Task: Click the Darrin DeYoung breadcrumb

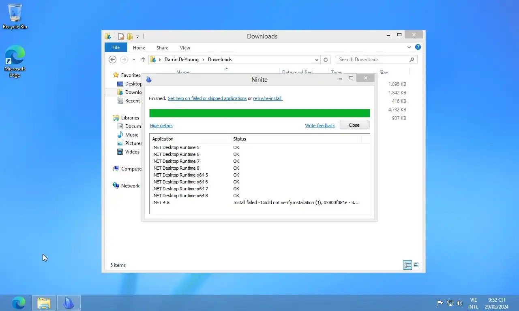Action: 182,60
